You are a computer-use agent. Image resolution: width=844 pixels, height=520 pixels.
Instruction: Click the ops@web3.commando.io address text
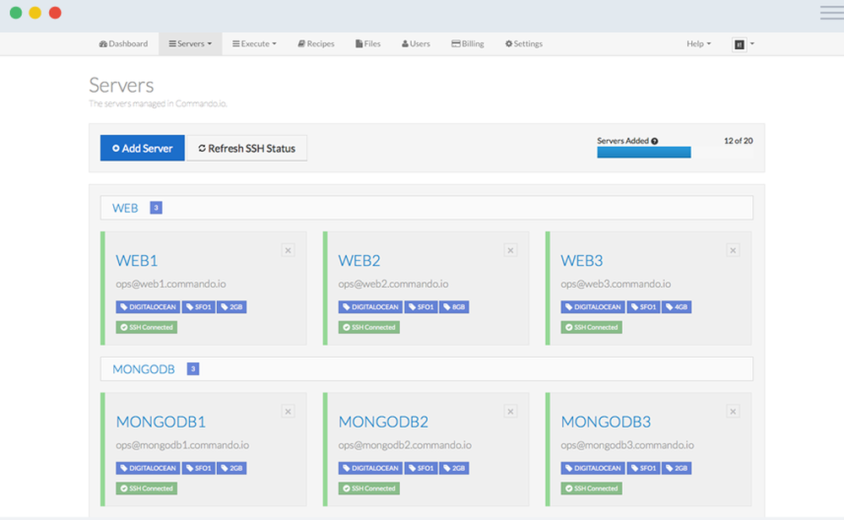pyautogui.click(x=616, y=284)
